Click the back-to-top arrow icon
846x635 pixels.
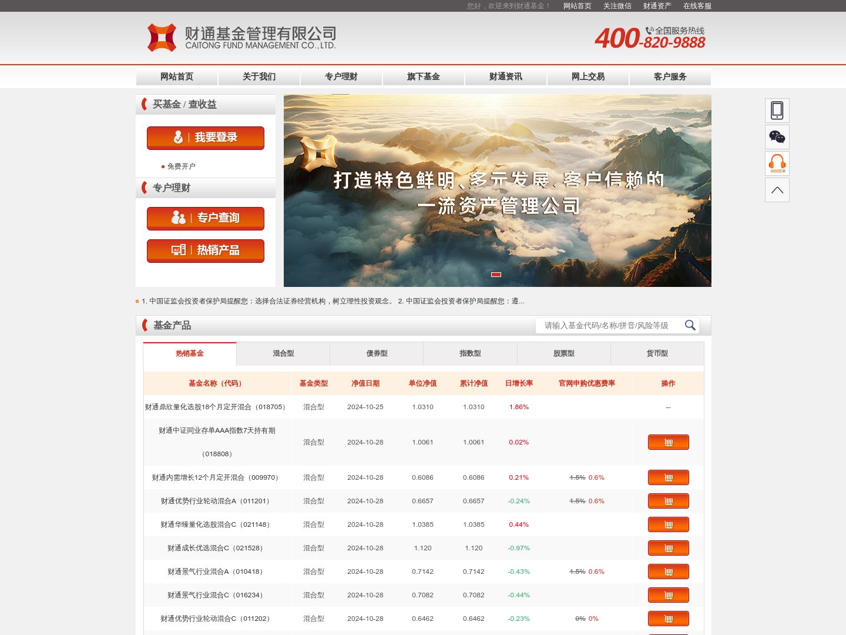pos(777,190)
